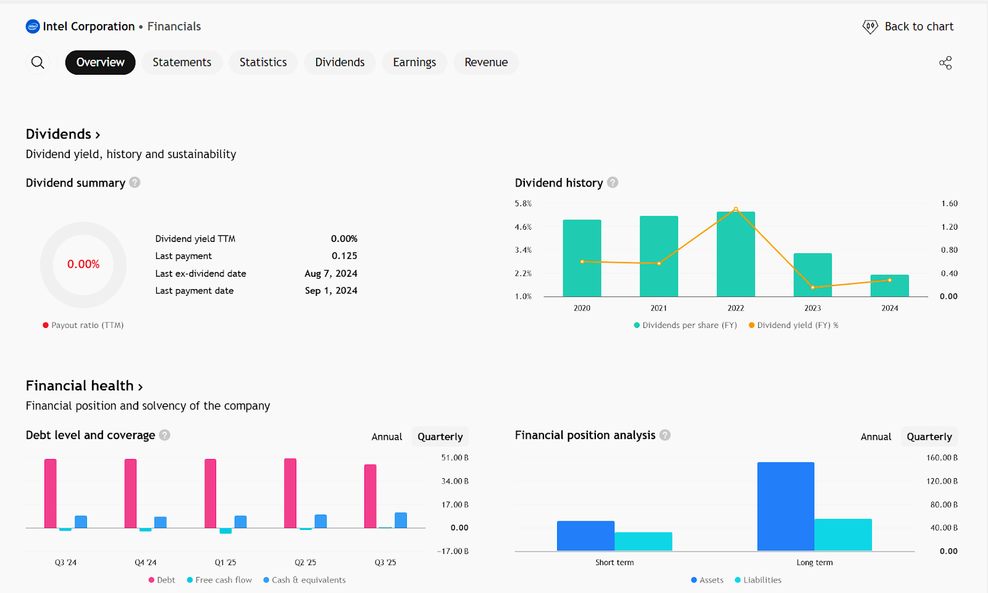Open Dividend history help question icon
The height and width of the screenshot is (593, 988).
(x=613, y=183)
